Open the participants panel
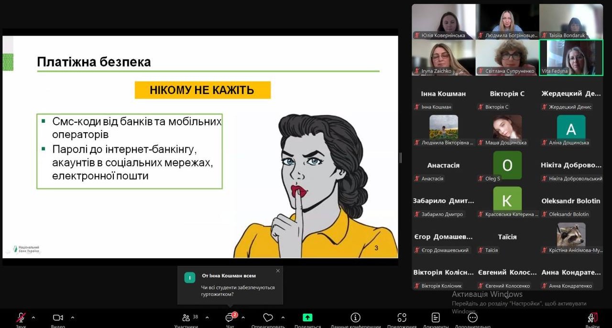 tap(186, 318)
